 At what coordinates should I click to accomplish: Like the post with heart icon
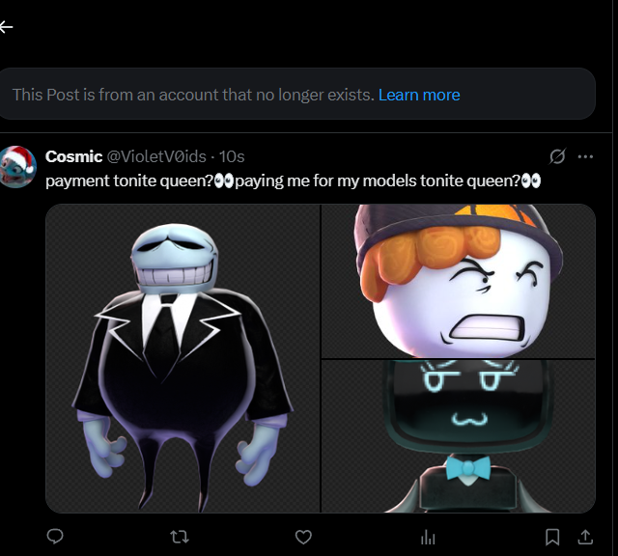coord(303,537)
